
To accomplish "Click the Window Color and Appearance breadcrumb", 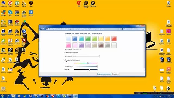I will click(x=97, y=29).
